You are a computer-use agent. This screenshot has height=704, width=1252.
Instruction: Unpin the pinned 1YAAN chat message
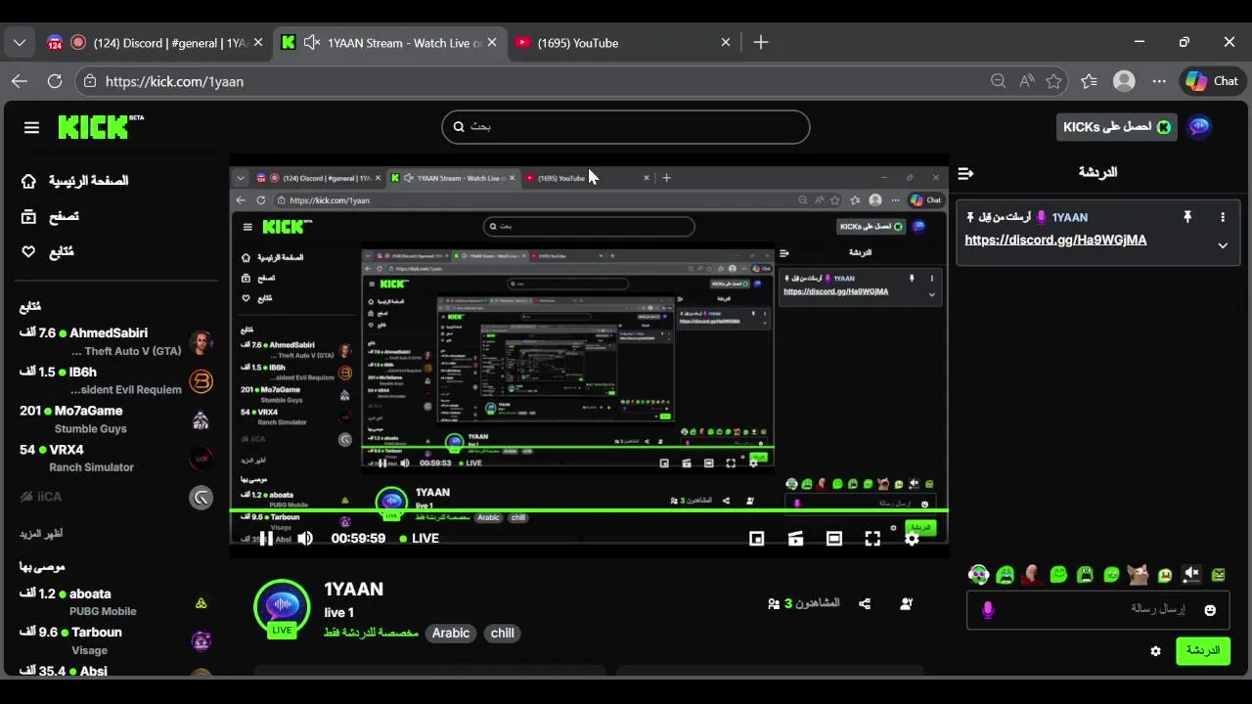[x=1187, y=217]
